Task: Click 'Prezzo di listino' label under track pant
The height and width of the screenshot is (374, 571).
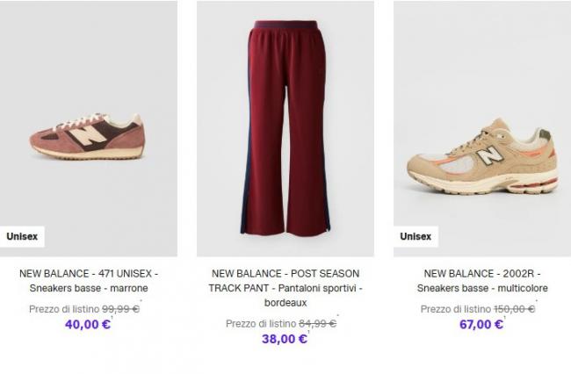Action: click(x=261, y=323)
